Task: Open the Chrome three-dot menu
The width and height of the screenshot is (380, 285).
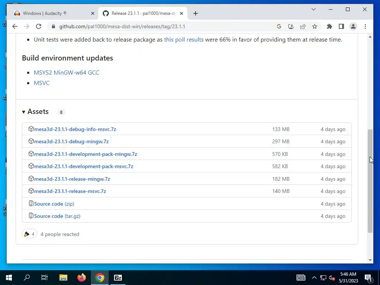Action: click(x=365, y=26)
